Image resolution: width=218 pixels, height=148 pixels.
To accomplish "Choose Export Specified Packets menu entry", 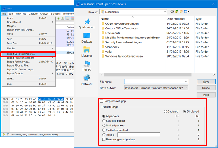I will pos(28,54).
